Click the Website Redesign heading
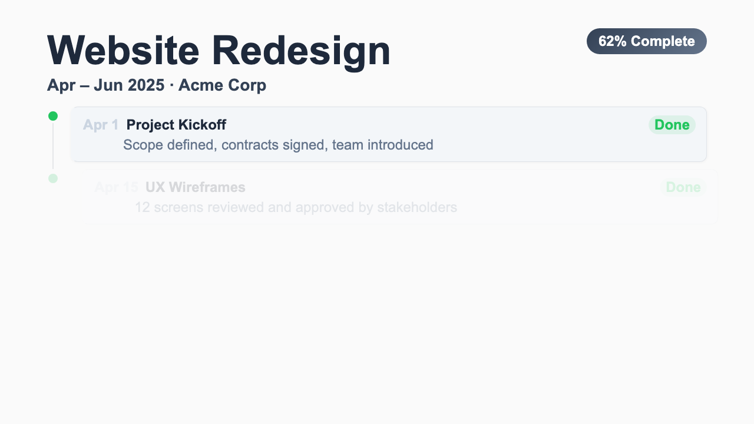Image resolution: width=754 pixels, height=424 pixels. (x=219, y=51)
